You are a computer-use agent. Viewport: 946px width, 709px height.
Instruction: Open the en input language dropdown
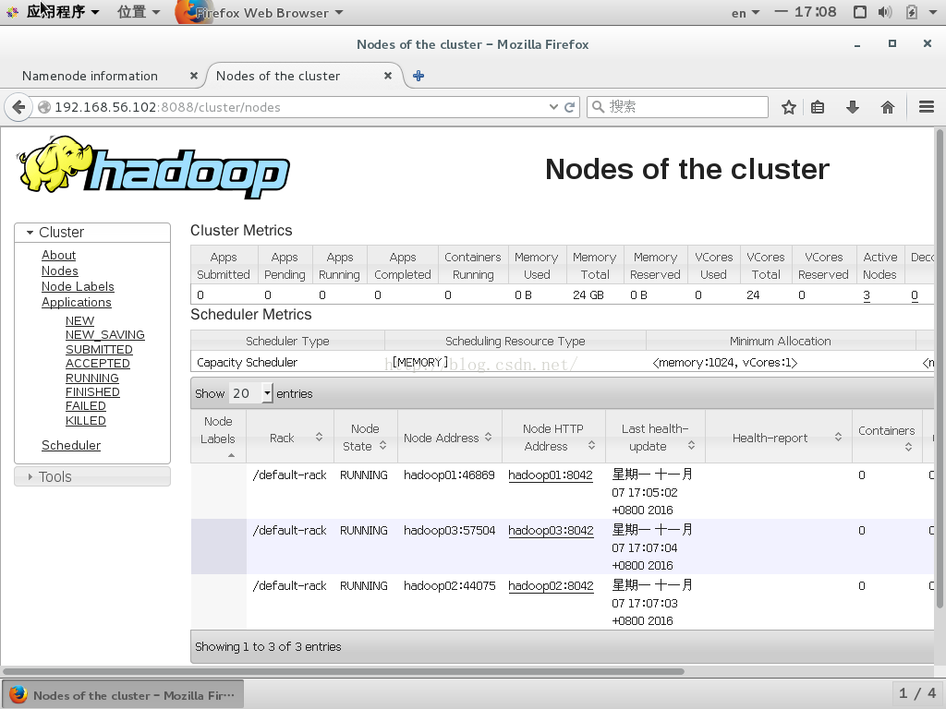(x=746, y=13)
